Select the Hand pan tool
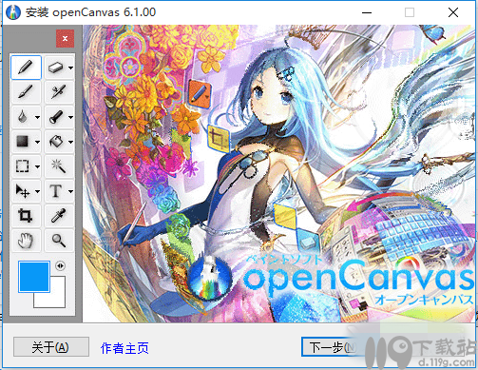Image resolution: width=478 pixels, height=370 pixels. tap(26, 241)
